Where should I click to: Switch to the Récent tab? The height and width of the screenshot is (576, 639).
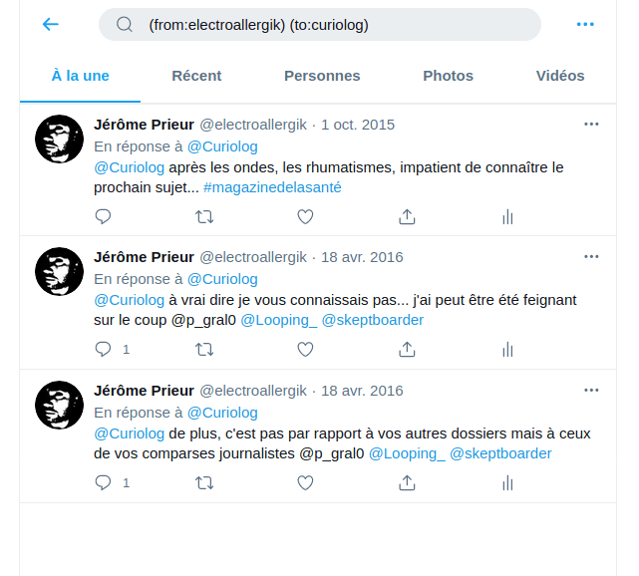[196, 76]
